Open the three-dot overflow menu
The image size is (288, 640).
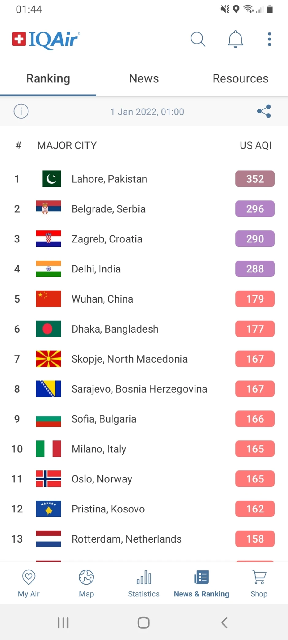[269, 39]
